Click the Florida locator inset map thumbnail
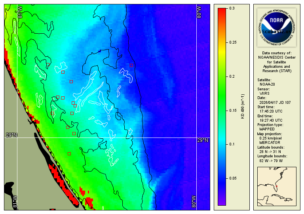The image size is (304, 214). [x=277, y=186]
